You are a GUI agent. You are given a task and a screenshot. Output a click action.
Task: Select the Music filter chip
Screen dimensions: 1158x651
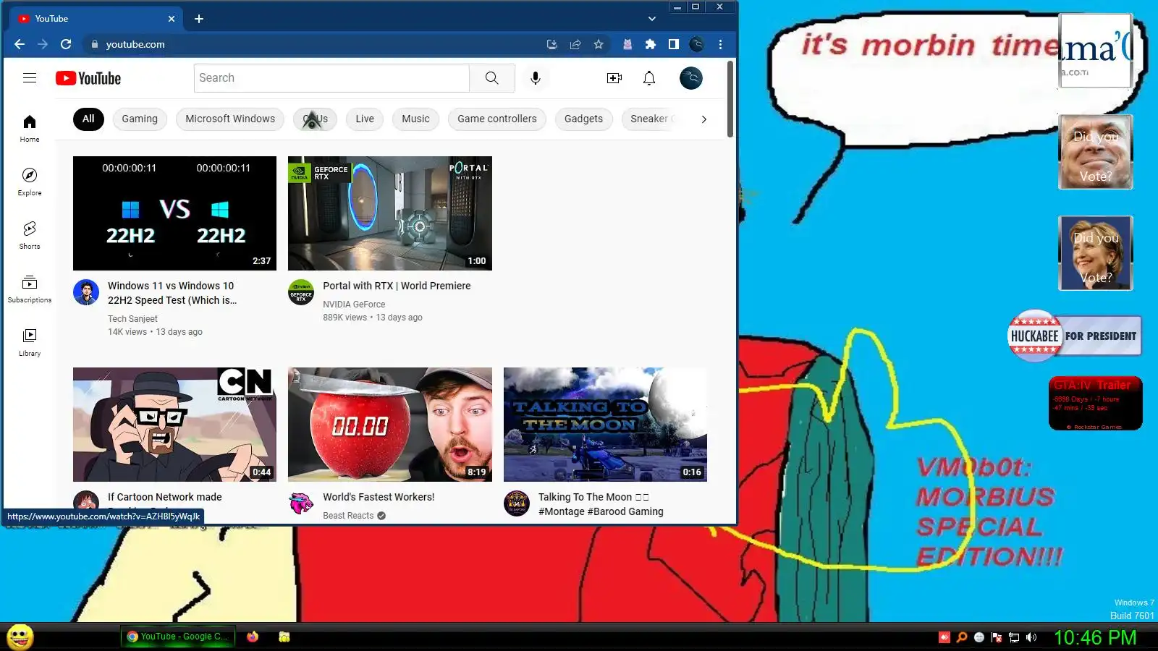(415, 119)
